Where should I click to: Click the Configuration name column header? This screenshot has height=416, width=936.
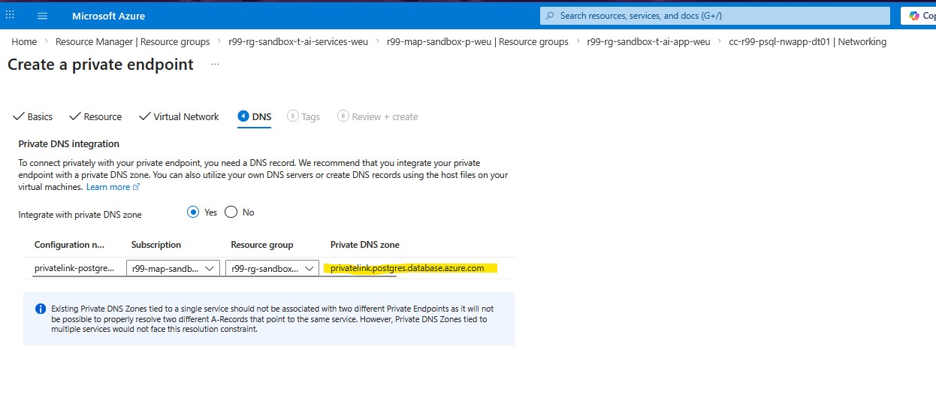[x=69, y=245]
